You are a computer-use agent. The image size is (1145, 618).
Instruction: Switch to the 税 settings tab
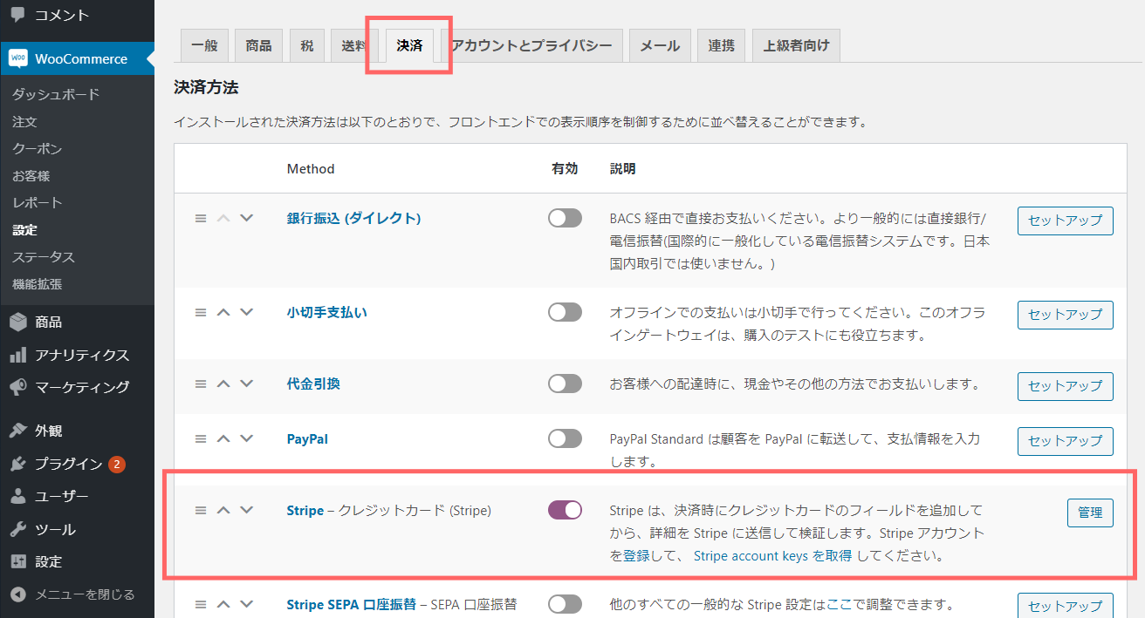coord(307,46)
